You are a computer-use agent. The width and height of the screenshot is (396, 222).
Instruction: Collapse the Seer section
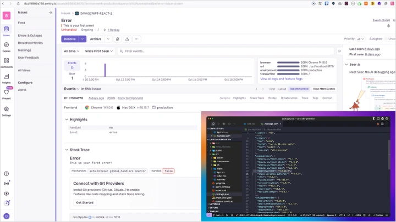click(x=346, y=65)
